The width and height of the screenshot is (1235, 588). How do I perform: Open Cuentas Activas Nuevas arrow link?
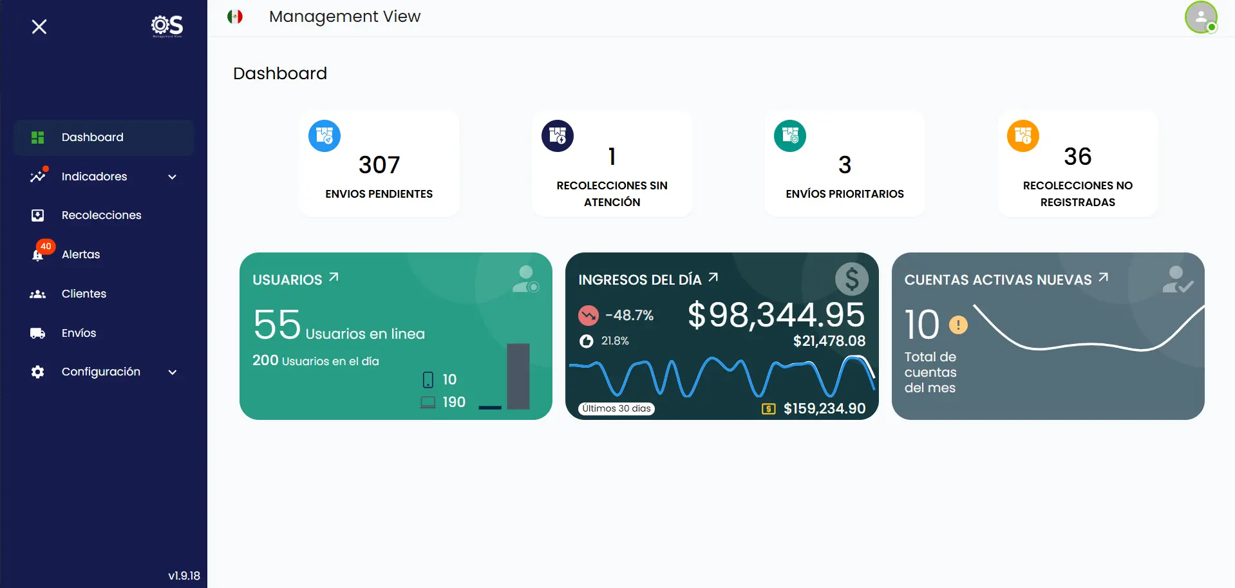(x=1103, y=278)
